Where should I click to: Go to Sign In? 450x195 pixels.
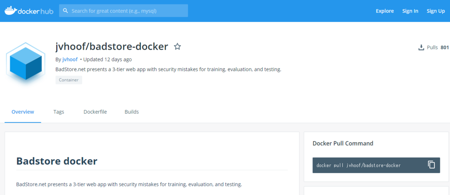pos(410,11)
